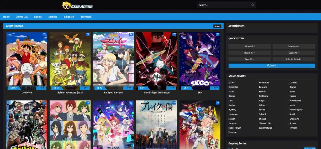Select the Sports genre
Viewport: 321px width, 149px height.
coord(293,123)
